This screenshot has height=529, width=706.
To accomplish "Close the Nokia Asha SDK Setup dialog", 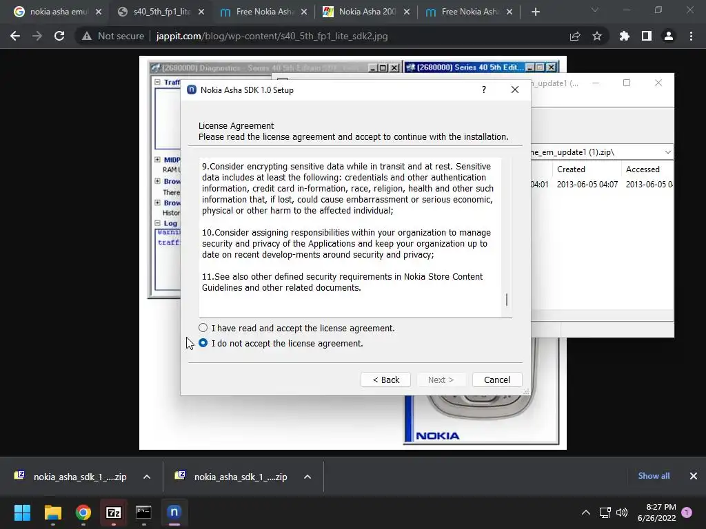I will click(515, 90).
